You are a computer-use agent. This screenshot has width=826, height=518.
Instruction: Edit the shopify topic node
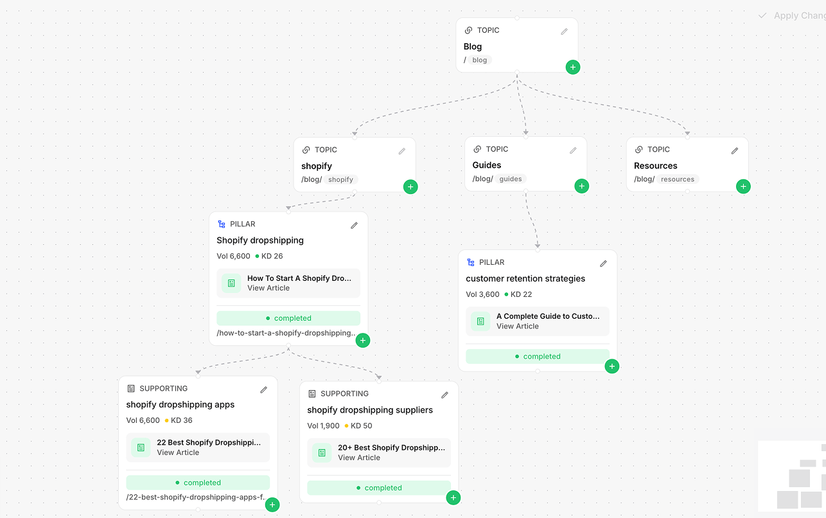tap(402, 151)
